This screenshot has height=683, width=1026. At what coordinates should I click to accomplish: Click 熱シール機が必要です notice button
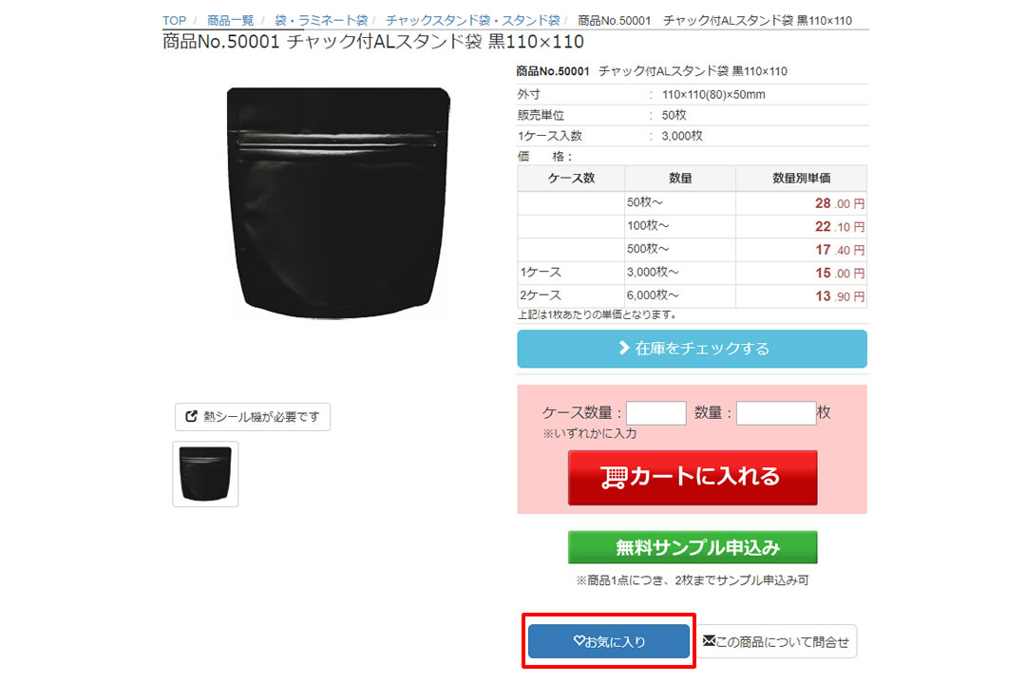tap(253, 417)
